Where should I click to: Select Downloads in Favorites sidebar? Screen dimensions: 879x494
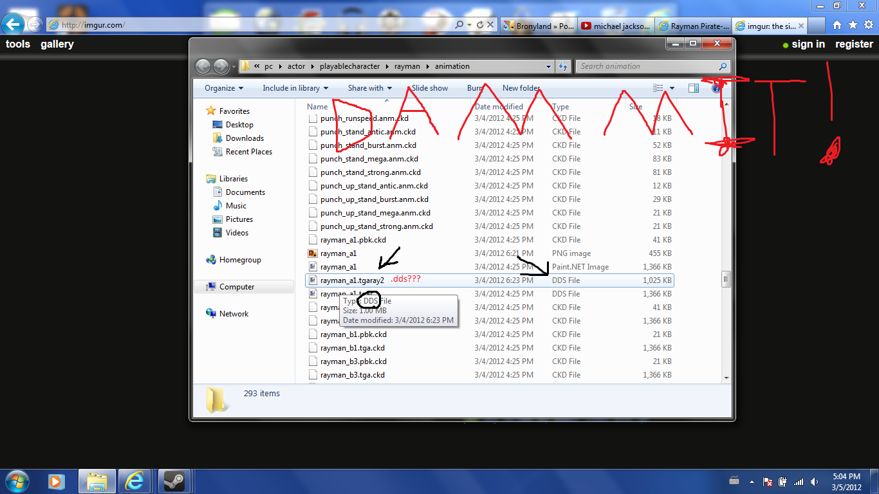pyautogui.click(x=245, y=138)
